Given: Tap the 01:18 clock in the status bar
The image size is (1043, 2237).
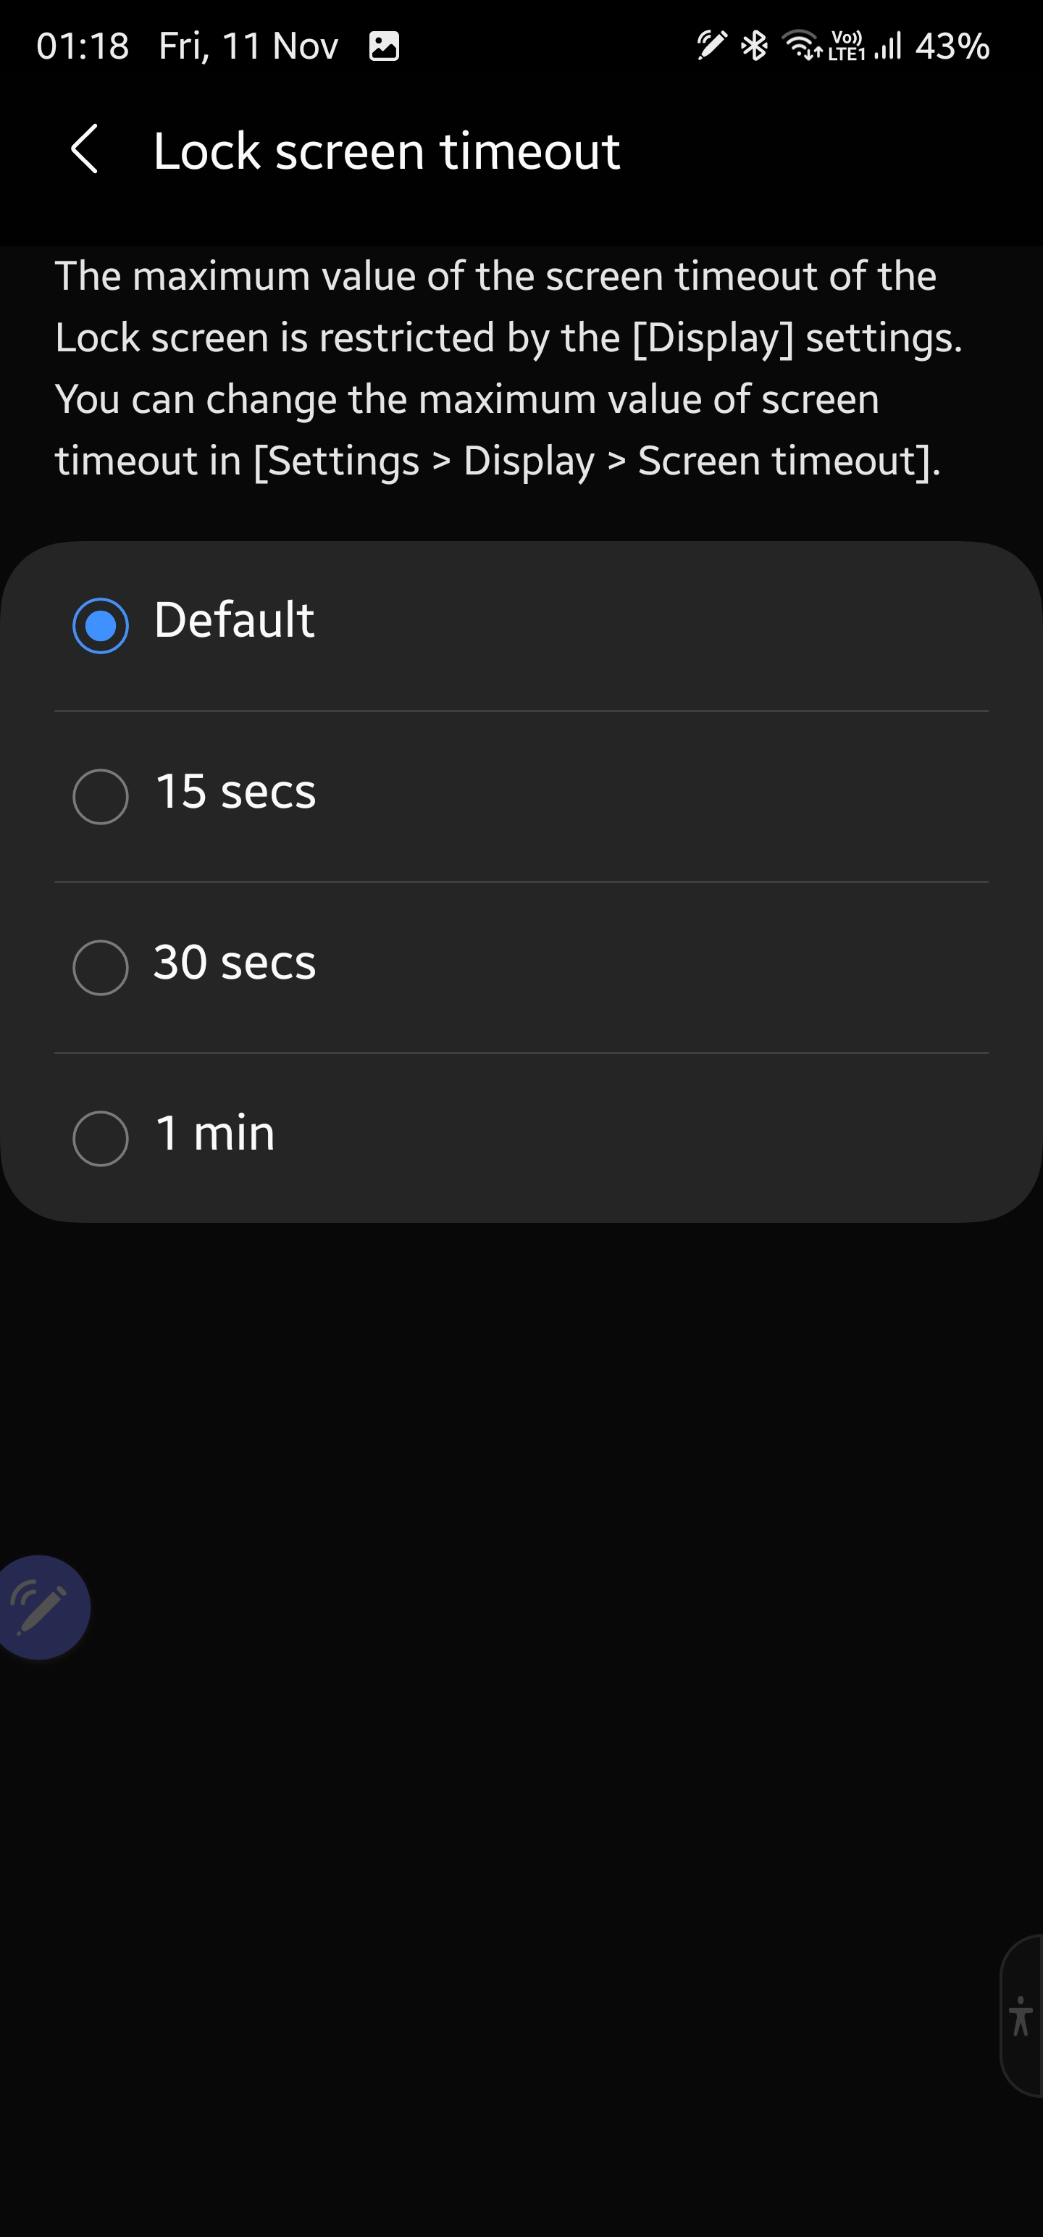Looking at the screenshot, I should click(x=83, y=46).
